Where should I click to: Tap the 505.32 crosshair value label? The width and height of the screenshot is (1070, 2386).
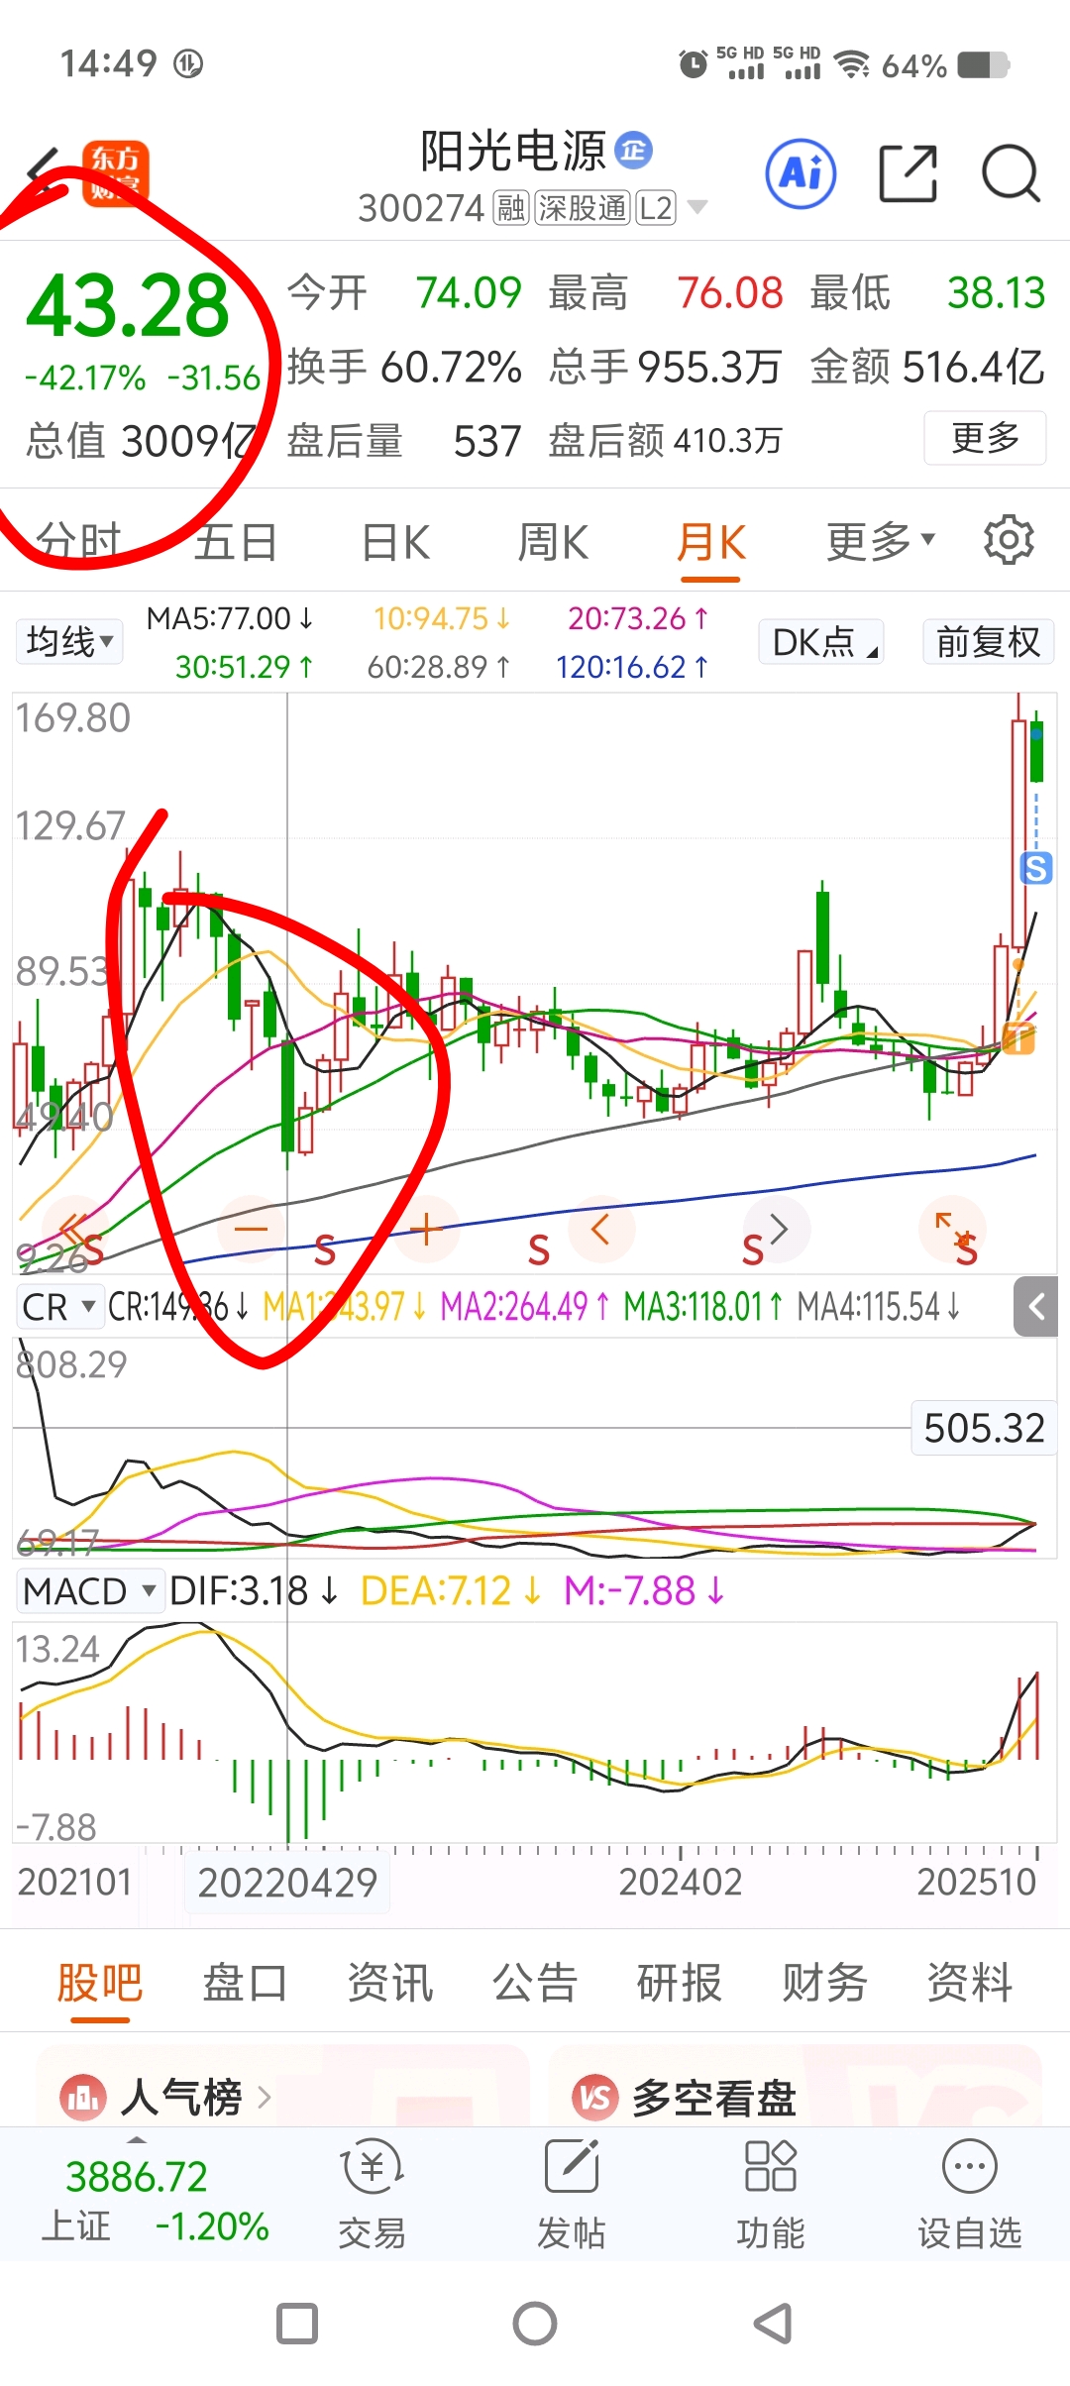984,1428
